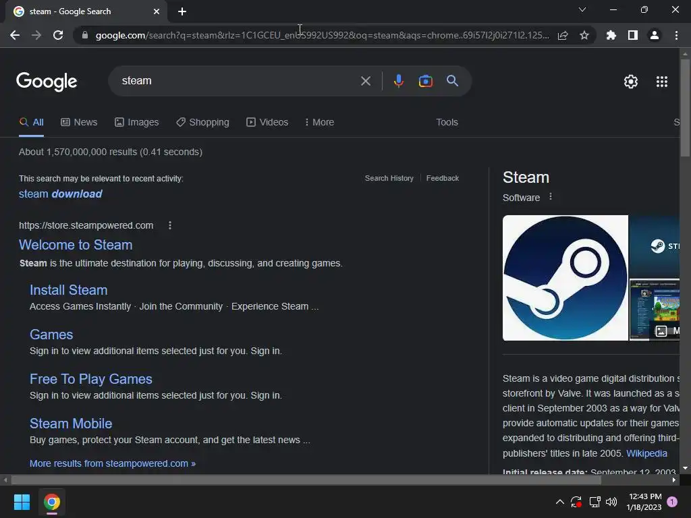691x518 pixels.
Task: Open the Chrome side panel
Action: click(633, 35)
